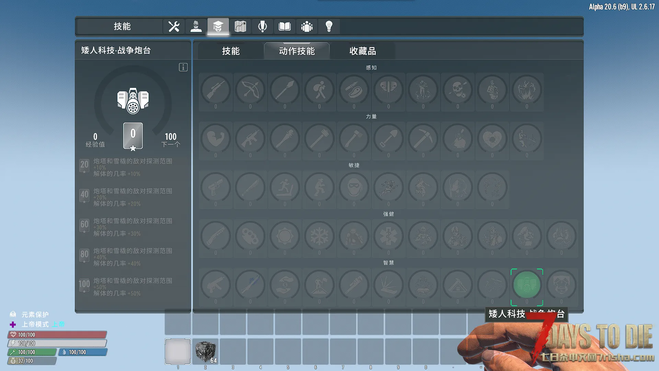This screenshot has height=371, width=659.
Task: Open the quests exclamation tab icon
Action: pyautogui.click(x=262, y=26)
